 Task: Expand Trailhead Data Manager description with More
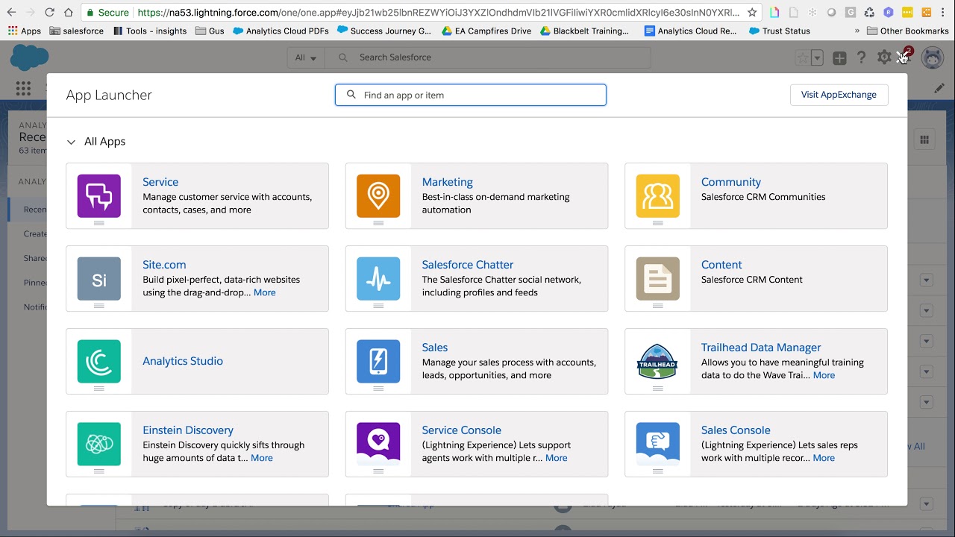click(x=824, y=375)
